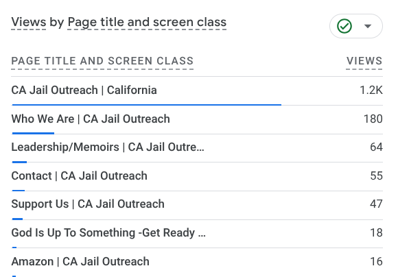This screenshot has height=277, width=398.
Task: Click the 64 views value for Leadership/Memoirs
Action: [376, 147]
